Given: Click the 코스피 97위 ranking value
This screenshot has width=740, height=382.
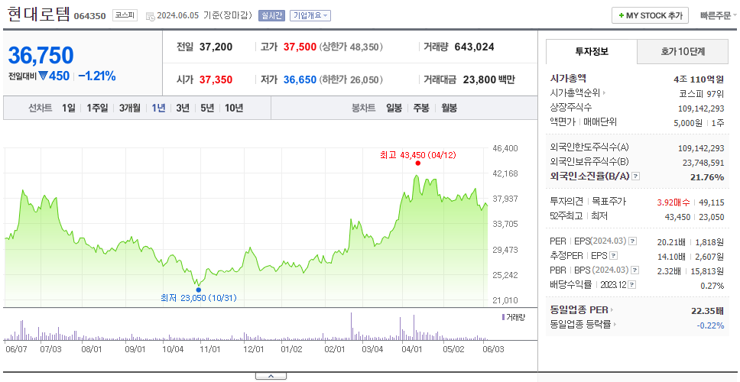Looking at the screenshot, I should [x=701, y=93].
